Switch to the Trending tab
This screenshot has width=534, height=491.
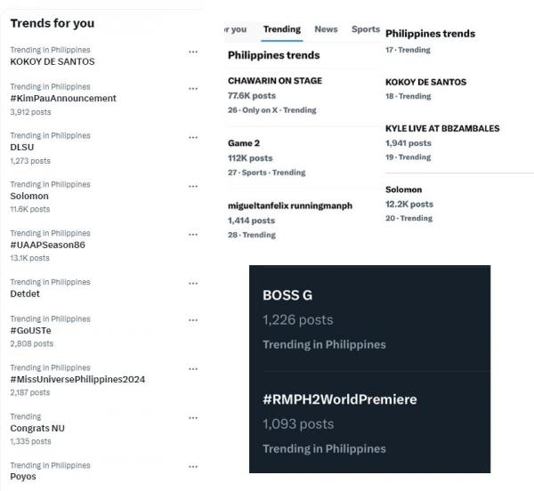[281, 29]
